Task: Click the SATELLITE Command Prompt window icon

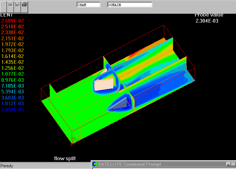Action: click(95, 164)
